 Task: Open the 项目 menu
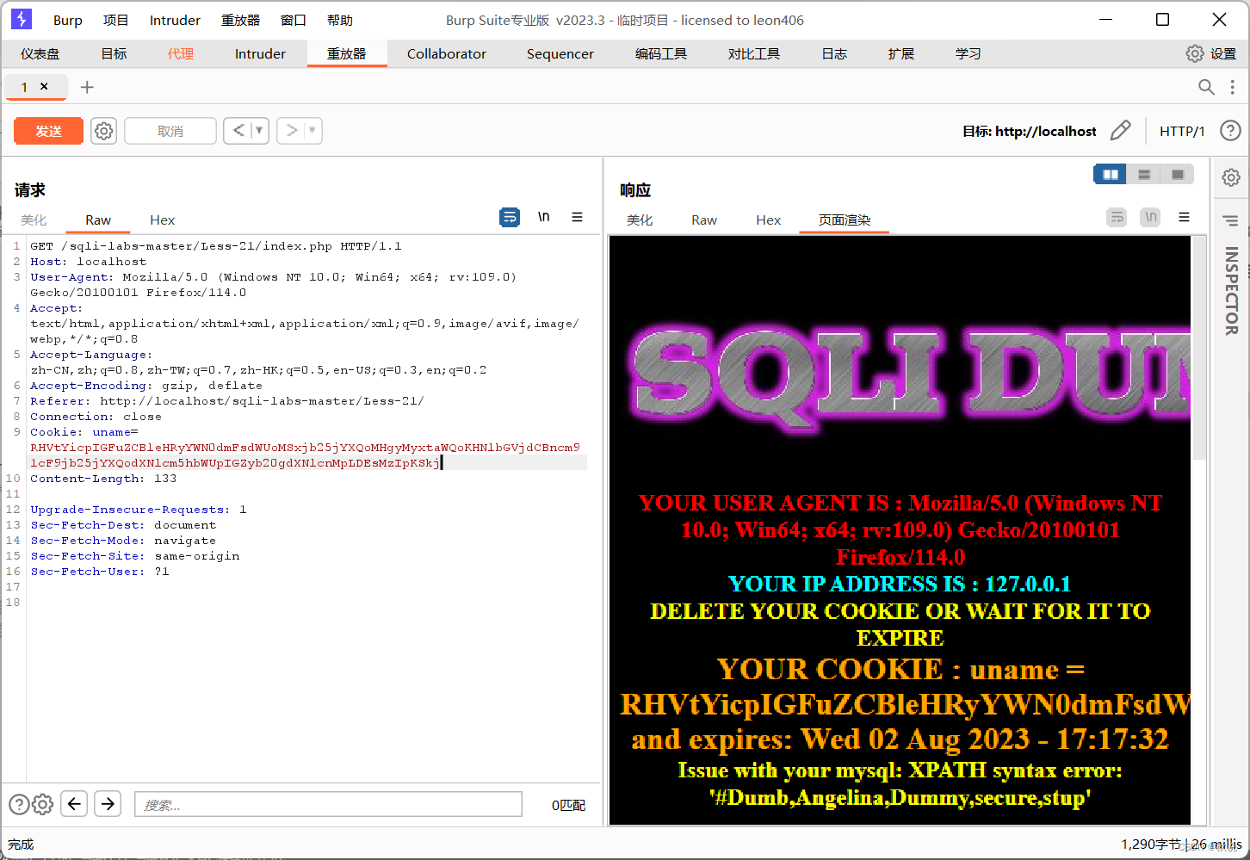[x=115, y=20]
